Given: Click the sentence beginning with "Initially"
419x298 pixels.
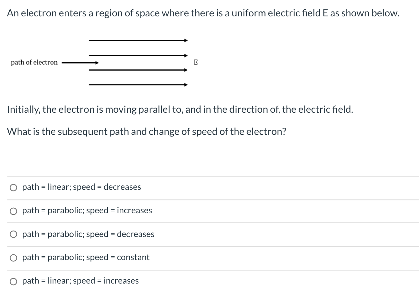Looking at the screenshot, I should (x=180, y=110).
